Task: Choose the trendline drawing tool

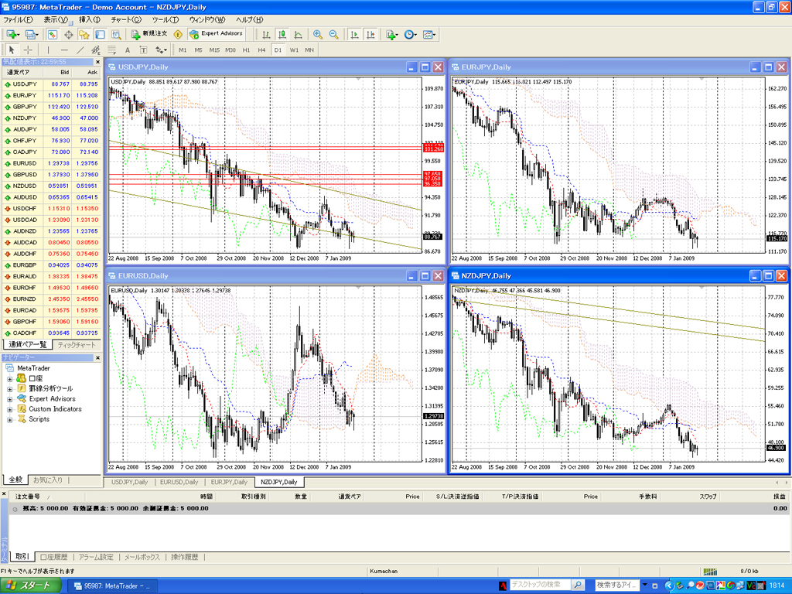Action: 80,49
